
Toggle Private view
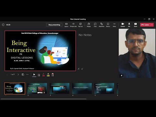pos(73,25)
